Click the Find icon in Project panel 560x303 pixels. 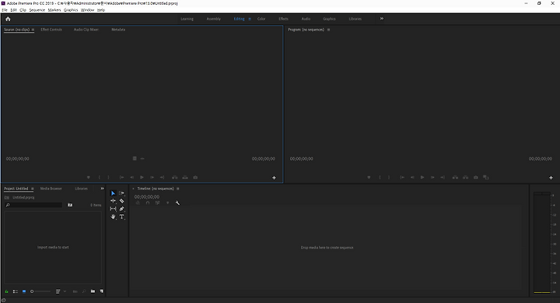tap(84, 291)
